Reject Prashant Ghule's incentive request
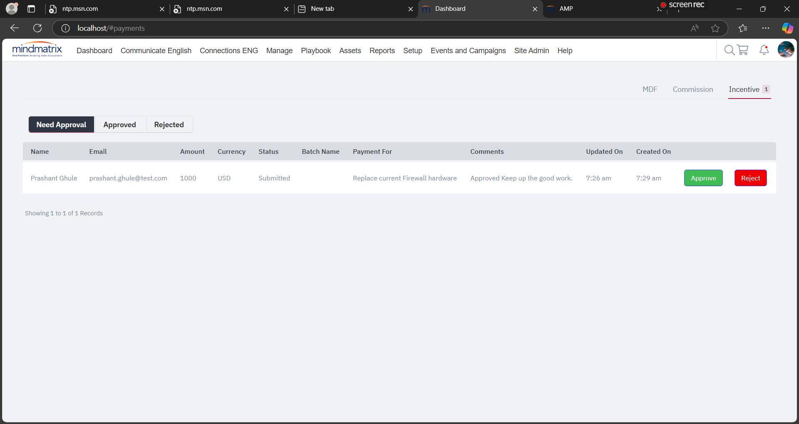This screenshot has width=799, height=424. [750, 178]
